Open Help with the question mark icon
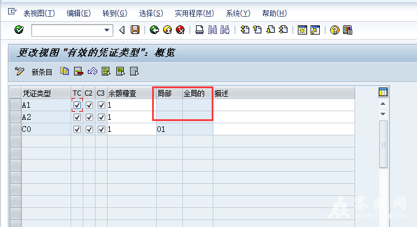The width and height of the screenshot is (417, 227). click(334, 30)
